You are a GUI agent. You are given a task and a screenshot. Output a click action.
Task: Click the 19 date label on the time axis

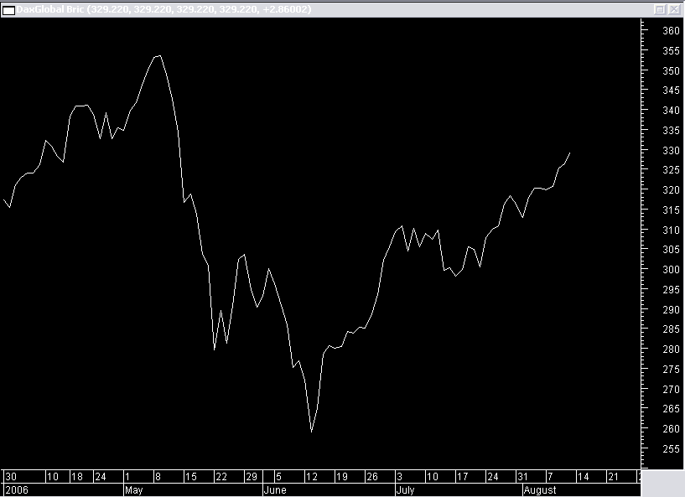coord(341,477)
